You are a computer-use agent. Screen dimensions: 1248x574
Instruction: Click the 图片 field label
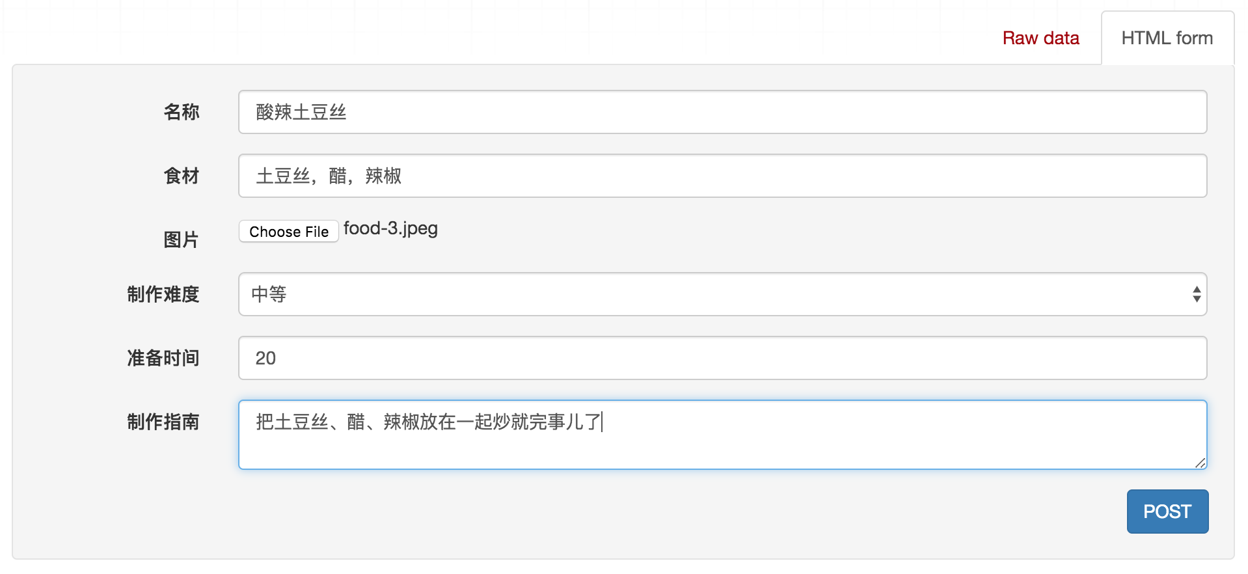[181, 239]
